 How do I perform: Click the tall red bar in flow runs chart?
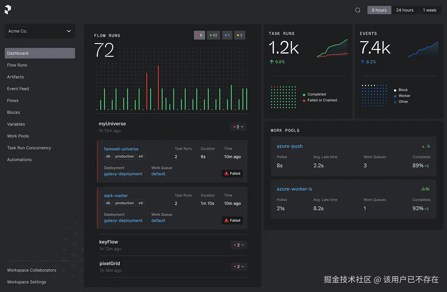pyautogui.click(x=158, y=88)
